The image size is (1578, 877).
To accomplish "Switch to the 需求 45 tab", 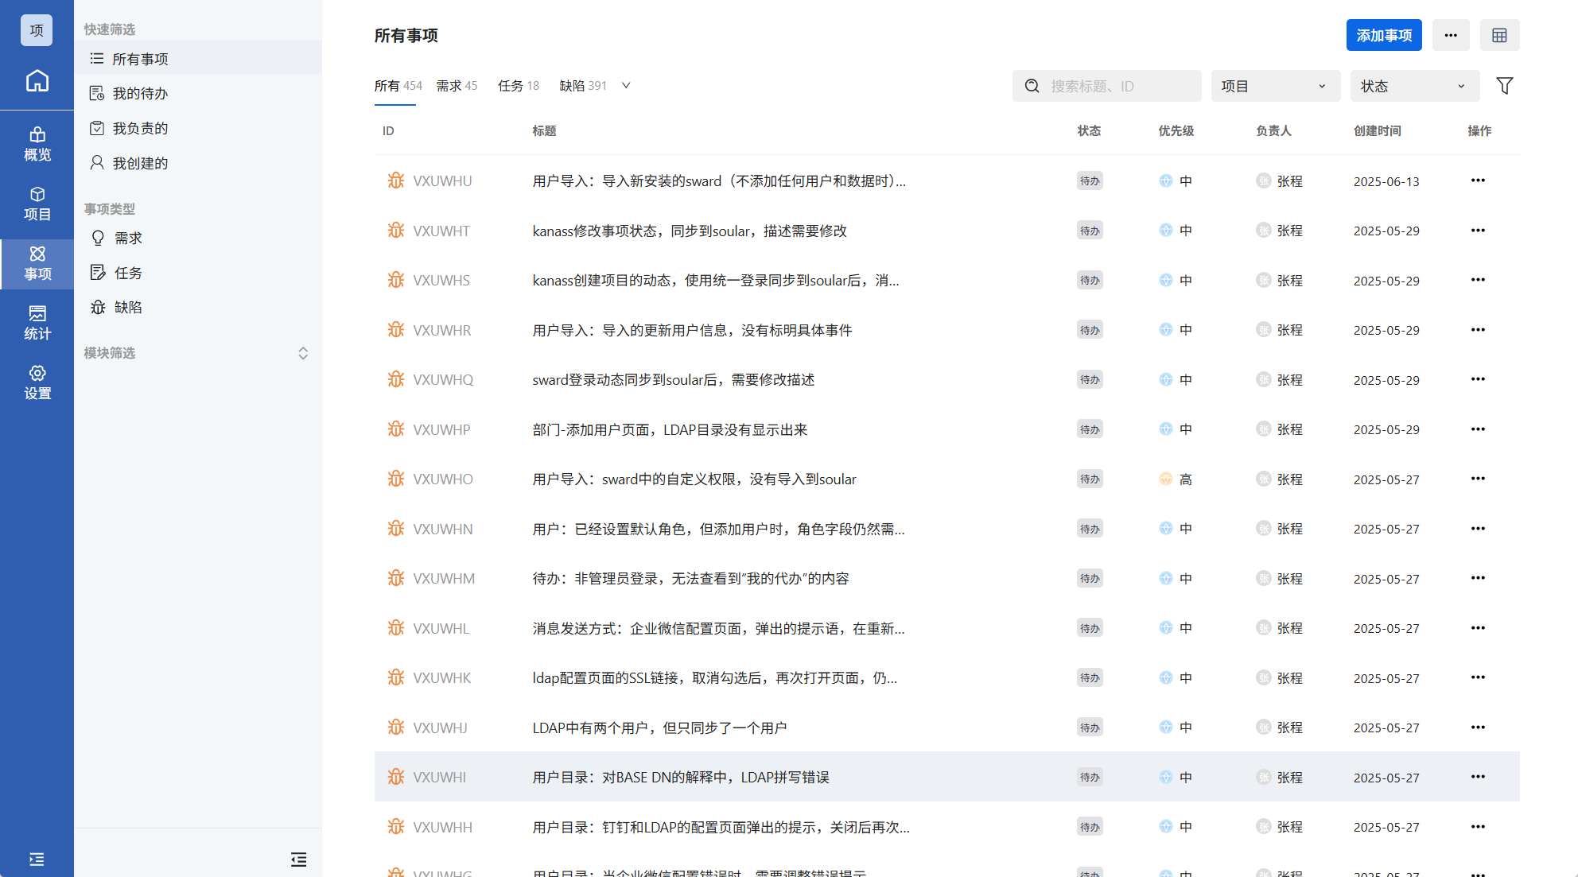I will click(457, 86).
